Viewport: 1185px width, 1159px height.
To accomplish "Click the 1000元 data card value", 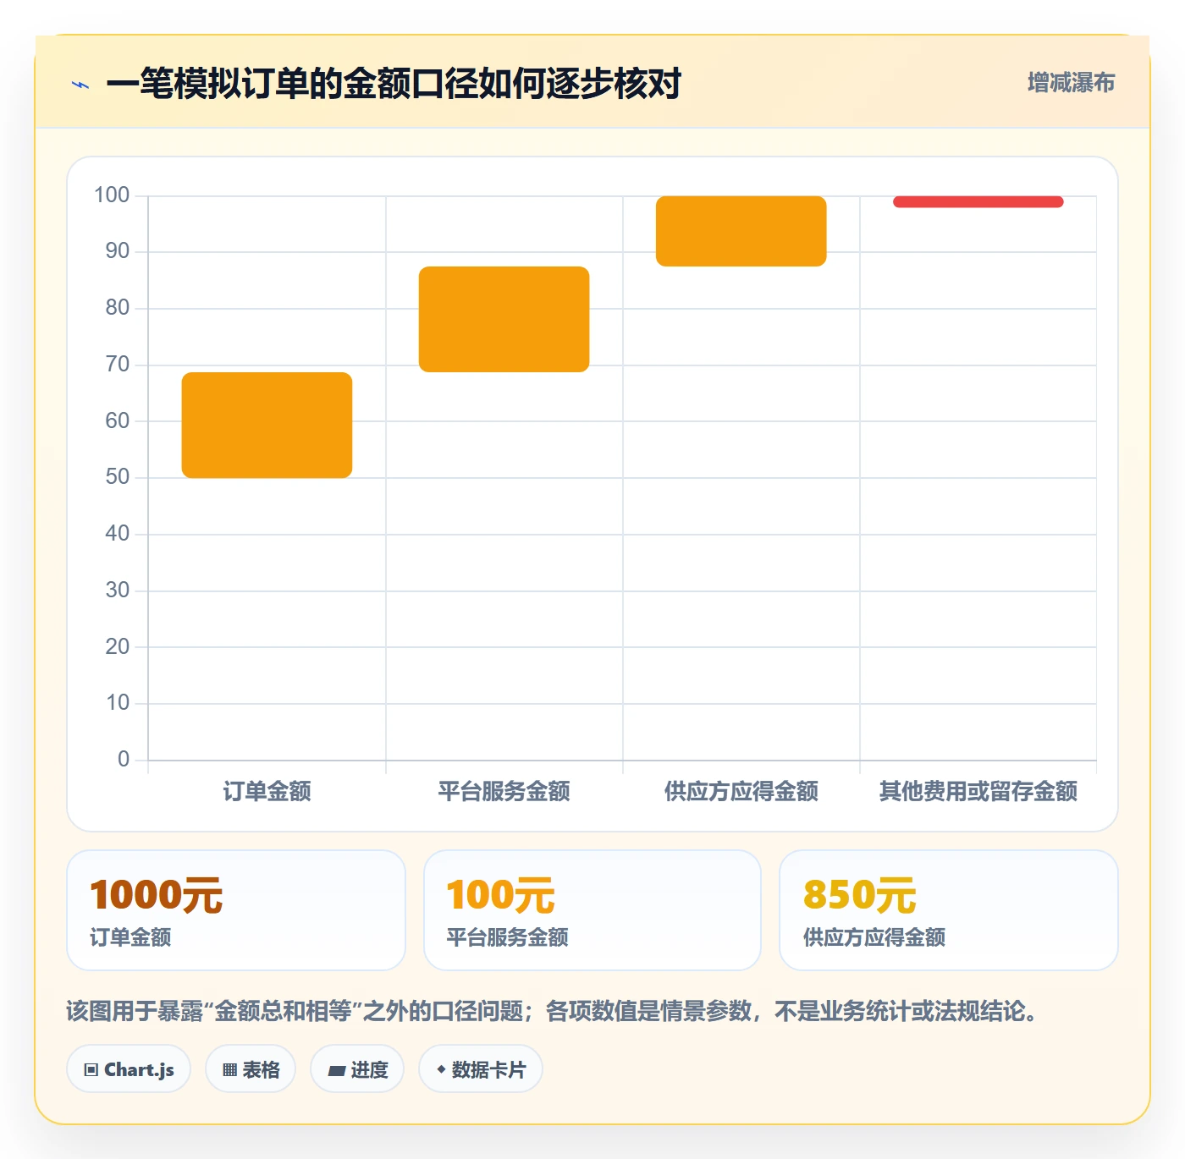I will click(x=156, y=895).
